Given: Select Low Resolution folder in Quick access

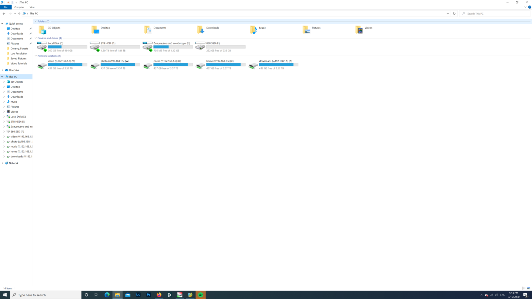Looking at the screenshot, I should tap(19, 53).
